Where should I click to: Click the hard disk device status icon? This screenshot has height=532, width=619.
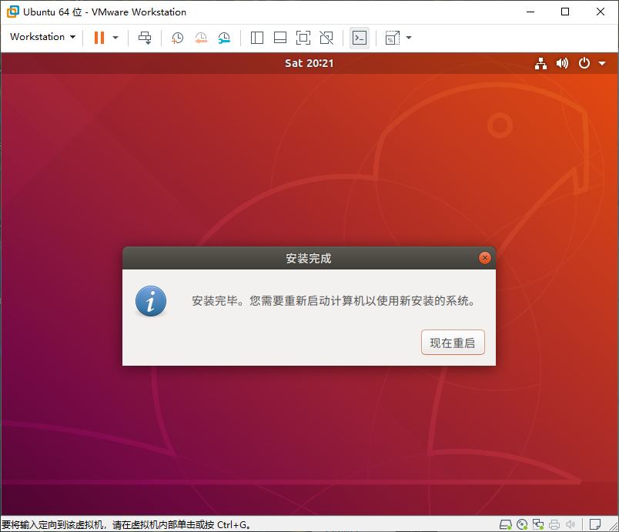(x=505, y=524)
